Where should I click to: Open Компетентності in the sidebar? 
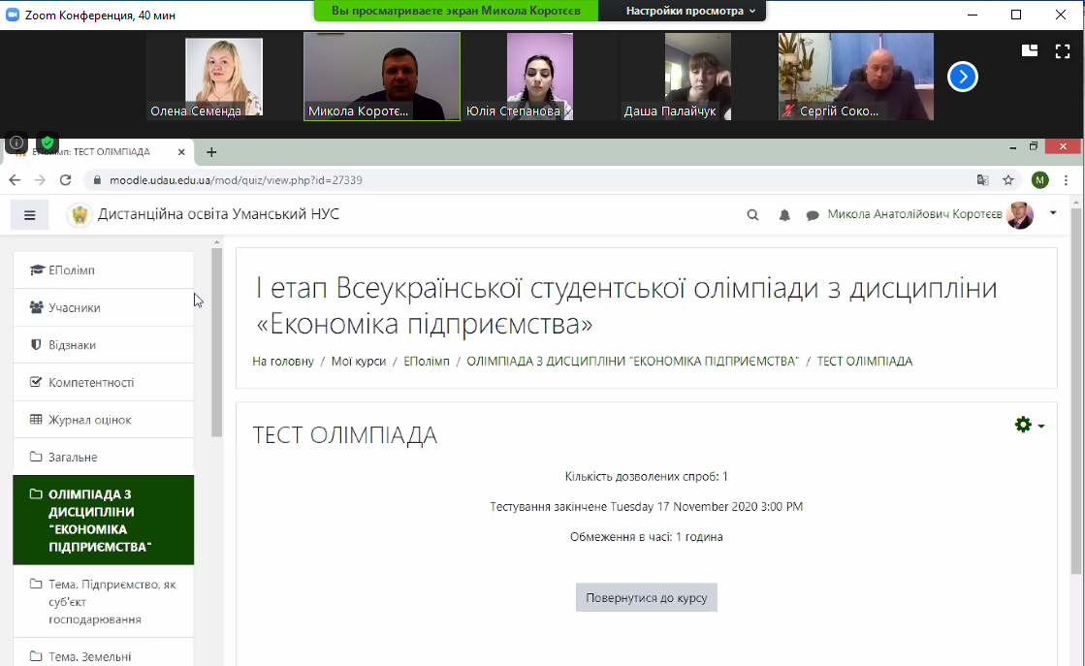(103, 383)
